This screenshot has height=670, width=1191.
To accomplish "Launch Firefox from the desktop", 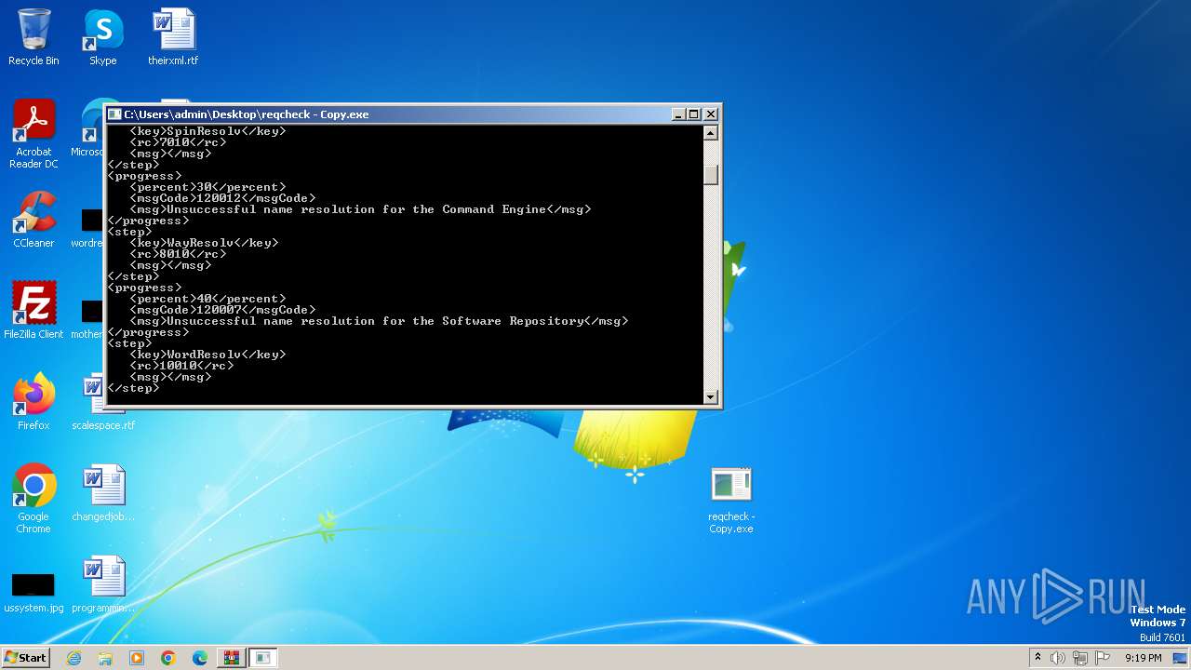I will coord(33,402).
